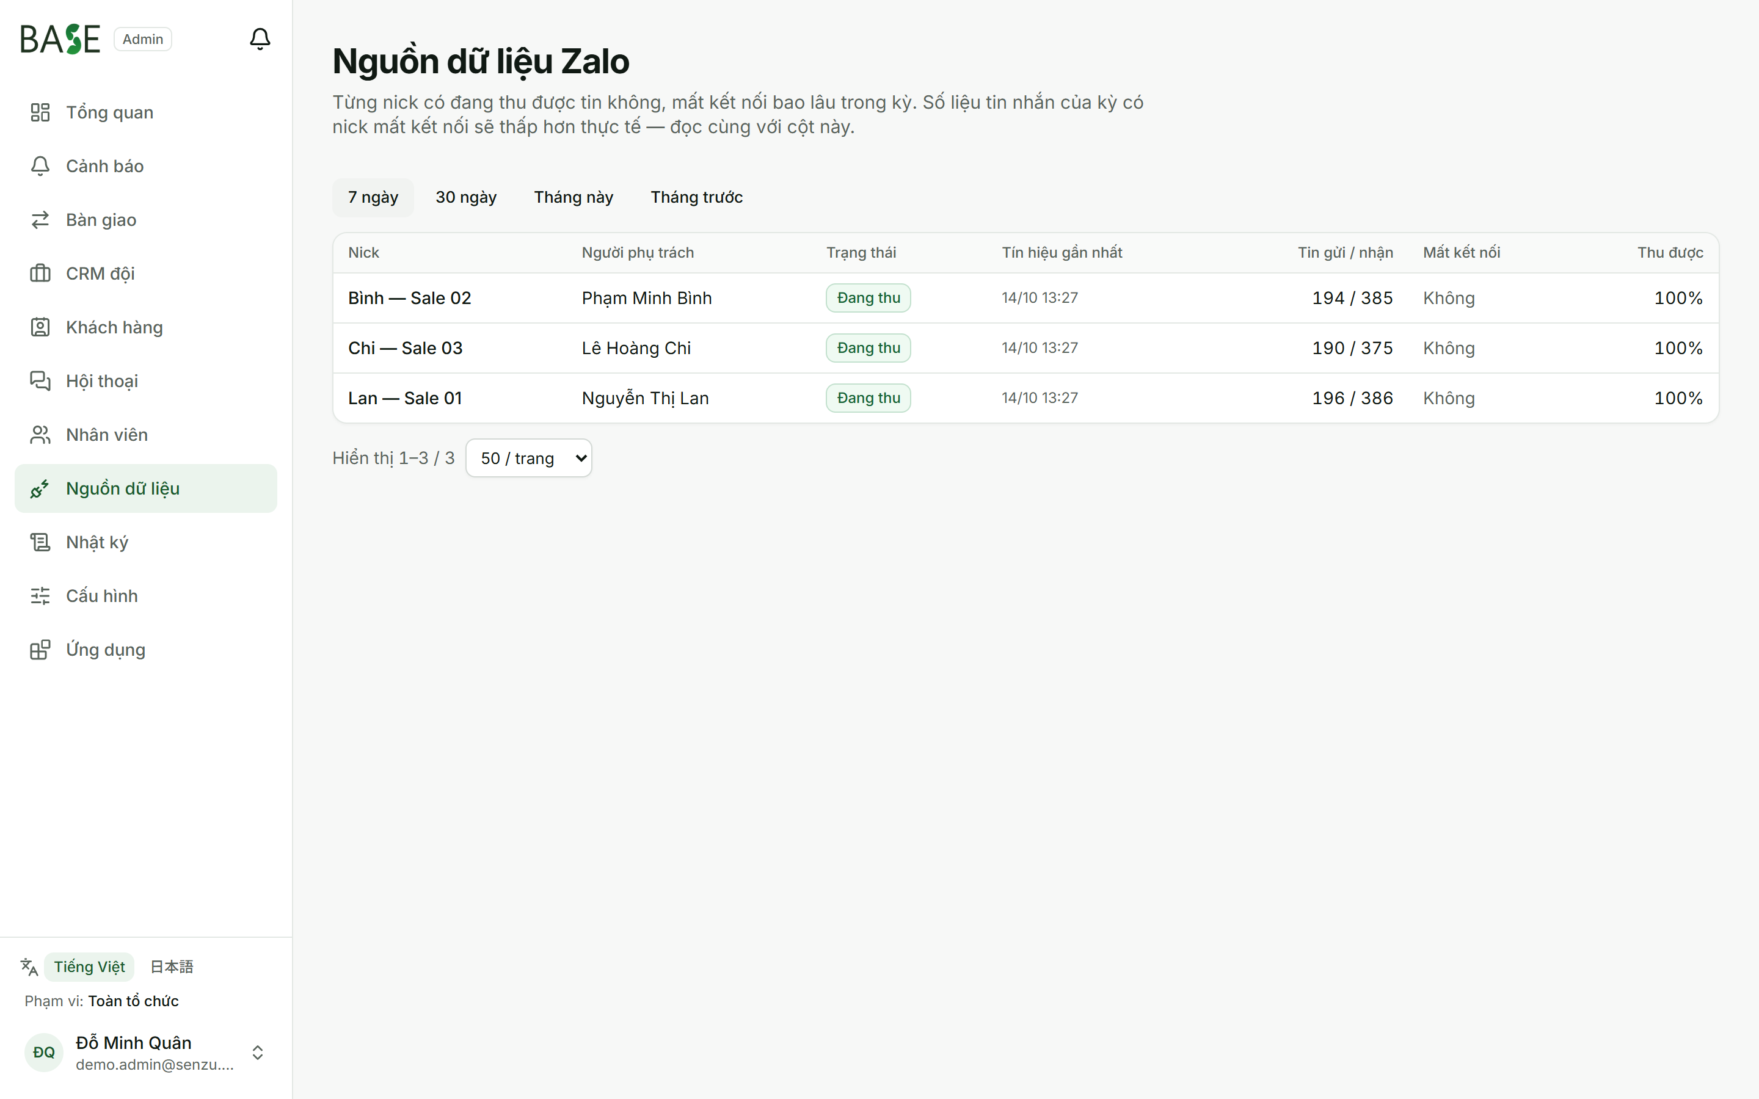Viewport: 1759px width, 1099px height.
Task: Click the Hội thoại chat-bubbles icon
Action: click(x=40, y=381)
